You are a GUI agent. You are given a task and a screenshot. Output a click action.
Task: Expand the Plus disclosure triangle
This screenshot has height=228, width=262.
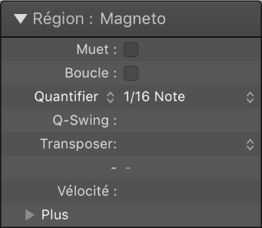point(30,215)
